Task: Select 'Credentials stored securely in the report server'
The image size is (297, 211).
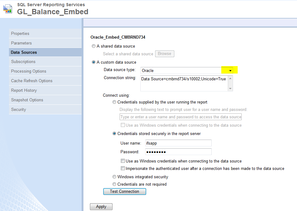Action: point(114,133)
